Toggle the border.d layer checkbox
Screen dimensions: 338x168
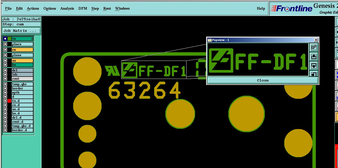tap(5, 130)
